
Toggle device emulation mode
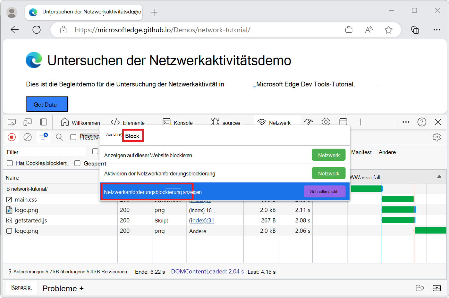click(27, 122)
